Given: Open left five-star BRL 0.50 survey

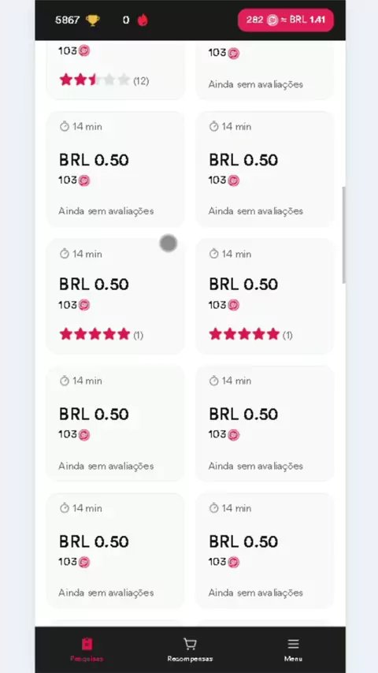Looking at the screenshot, I should (115, 296).
